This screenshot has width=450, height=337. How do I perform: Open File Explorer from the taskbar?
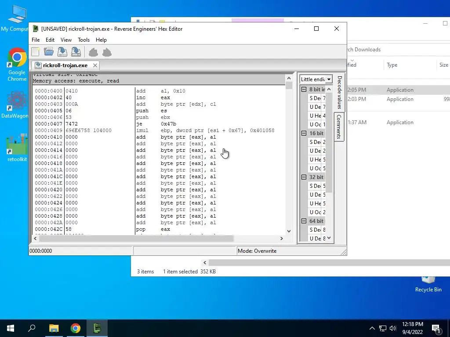[54, 328]
